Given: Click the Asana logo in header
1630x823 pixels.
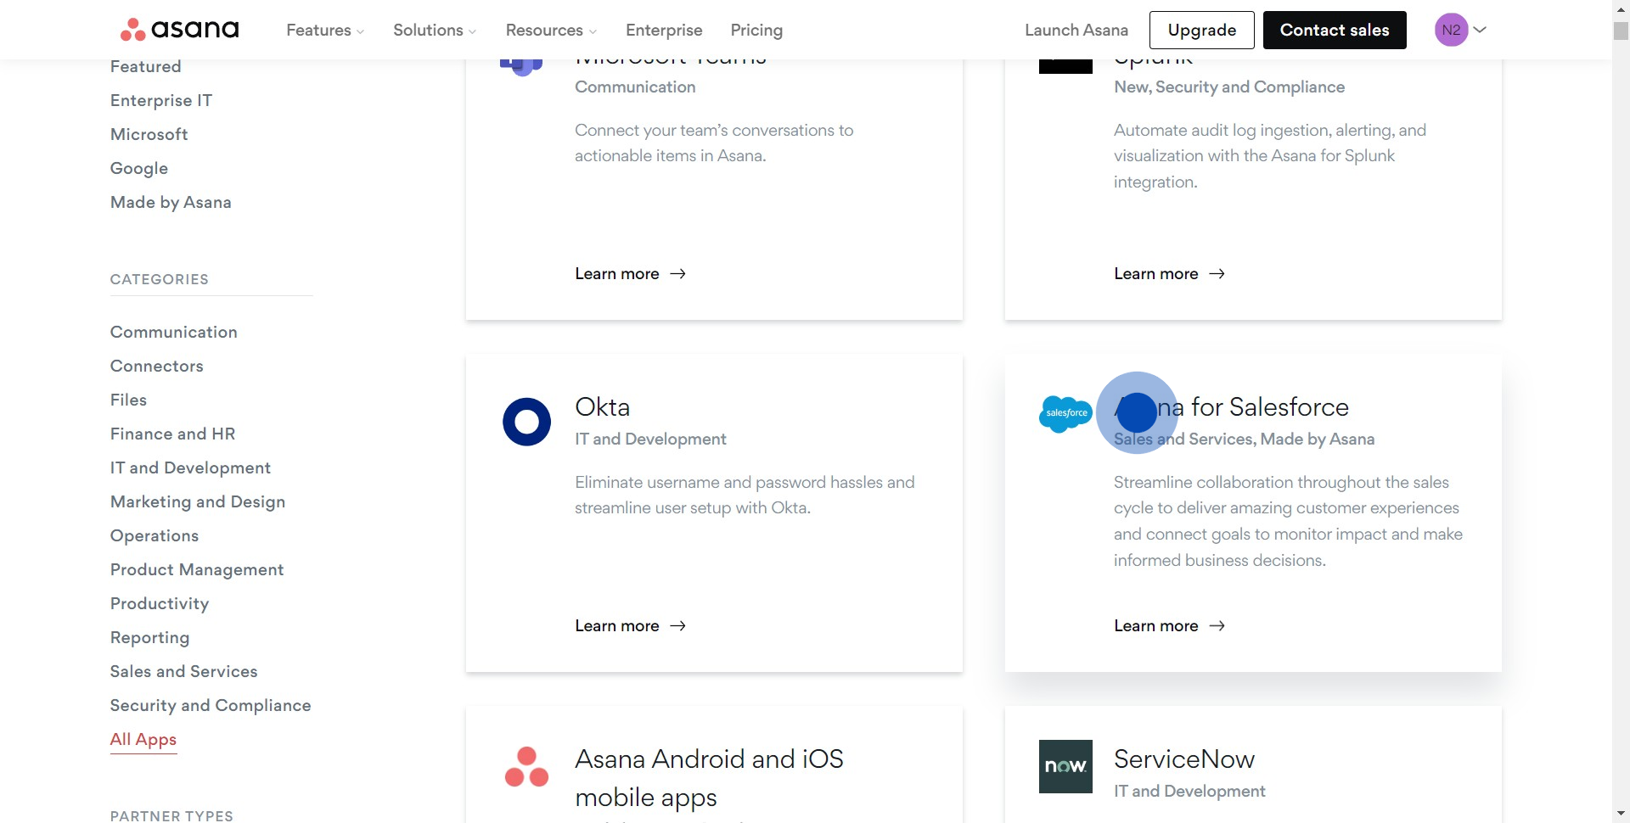Looking at the screenshot, I should click(180, 30).
